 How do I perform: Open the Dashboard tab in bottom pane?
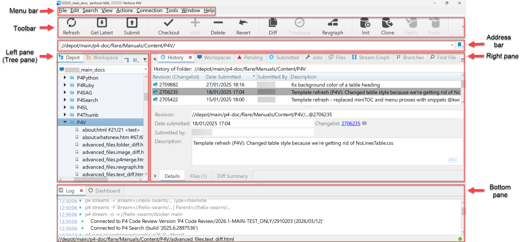(104, 191)
